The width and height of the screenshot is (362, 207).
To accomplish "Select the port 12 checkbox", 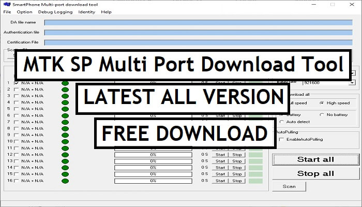I will tap(17, 155).
